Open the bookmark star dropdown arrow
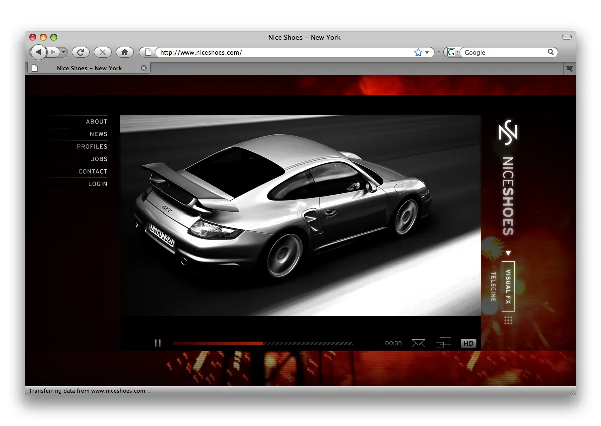Viewport: 601px width, 426px height. pyautogui.click(x=426, y=52)
